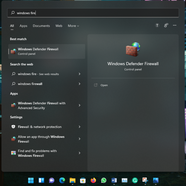Click the search icon beside "windows firewall"
The width and height of the screenshot is (186, 186).
(x=13, y=84)
